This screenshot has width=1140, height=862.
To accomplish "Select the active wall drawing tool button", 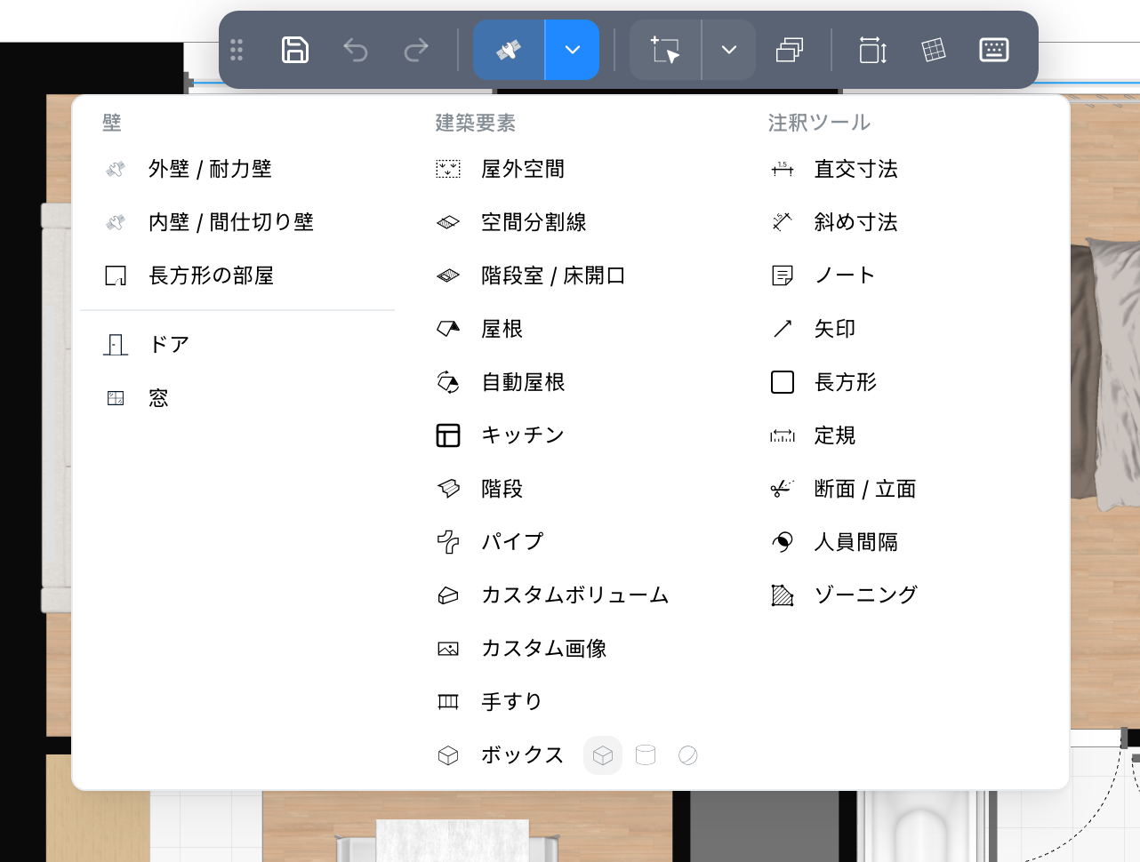I will [509, 50].
